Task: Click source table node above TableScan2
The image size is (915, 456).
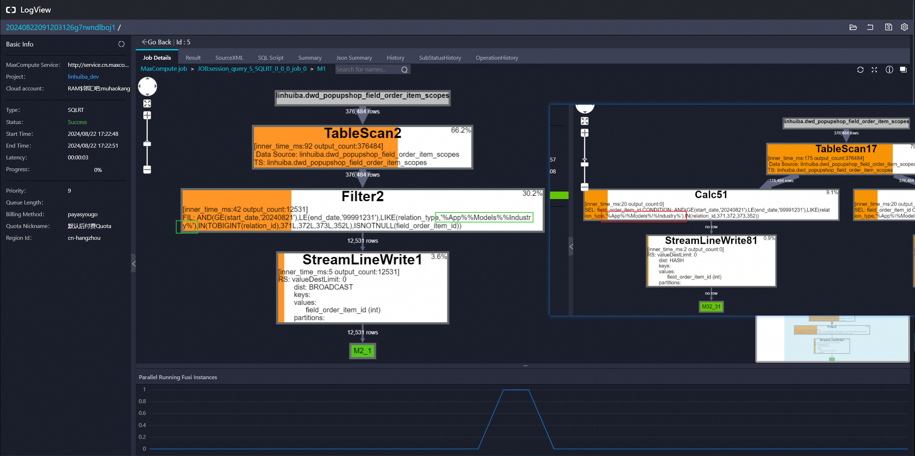Action: tap(362, 98)
